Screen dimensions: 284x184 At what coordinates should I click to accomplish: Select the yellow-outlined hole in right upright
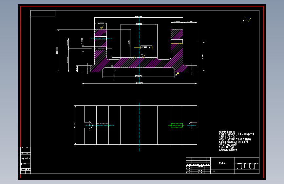coord(177,41)
